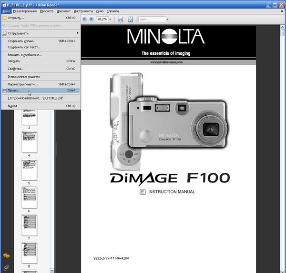
Task: Choose Параметры печати... menu entry
Action: (41, 84)
